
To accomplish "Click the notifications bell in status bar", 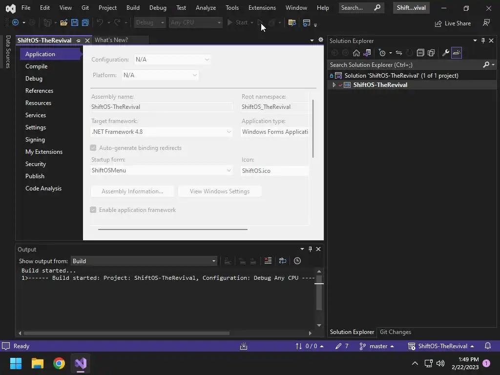I will 488,346.
